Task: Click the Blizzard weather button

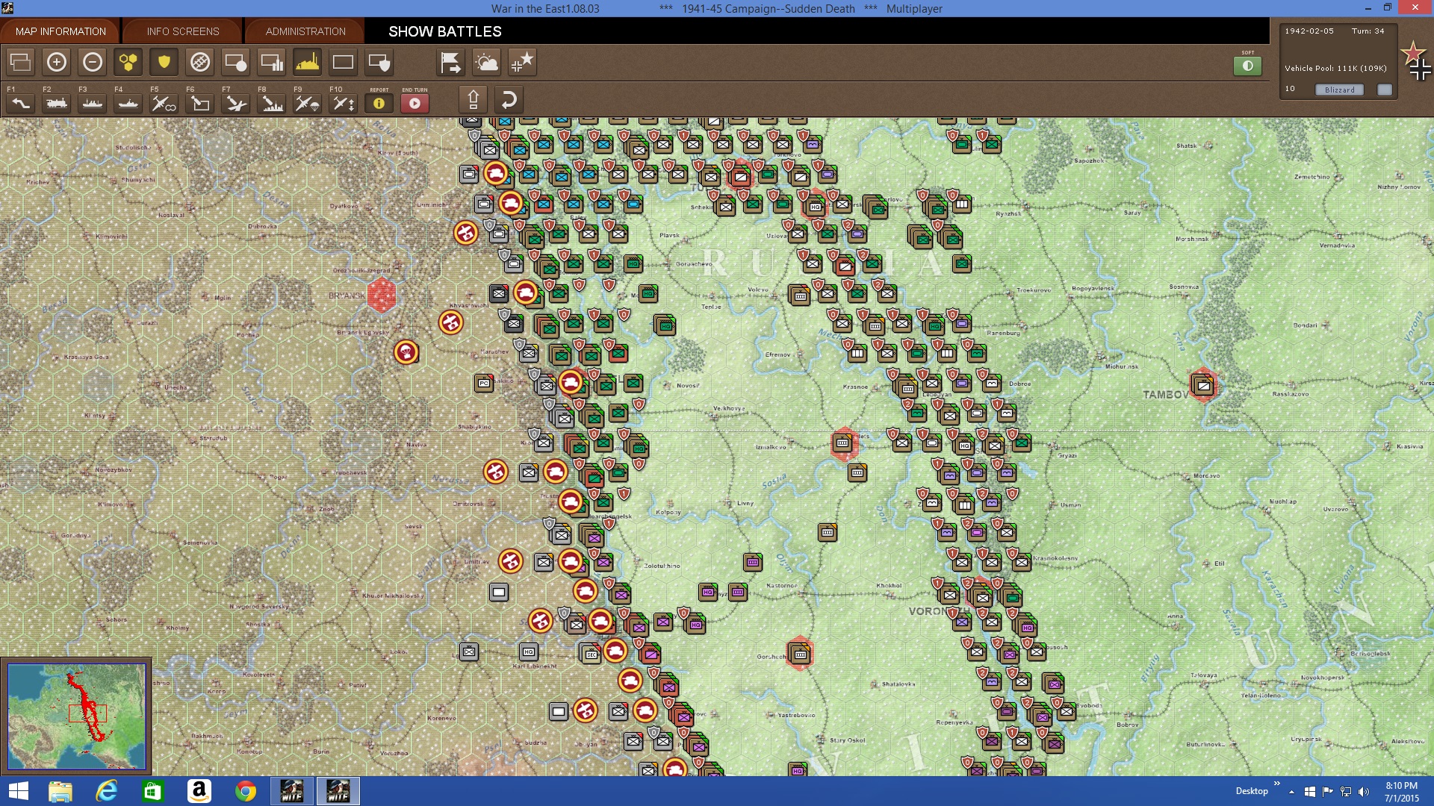Action: 1339,90
